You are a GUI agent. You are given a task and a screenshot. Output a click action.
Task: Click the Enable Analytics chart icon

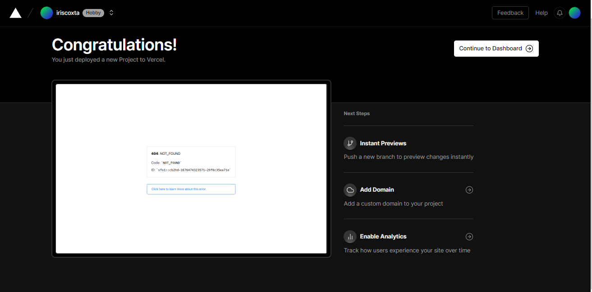pos(350,237)
